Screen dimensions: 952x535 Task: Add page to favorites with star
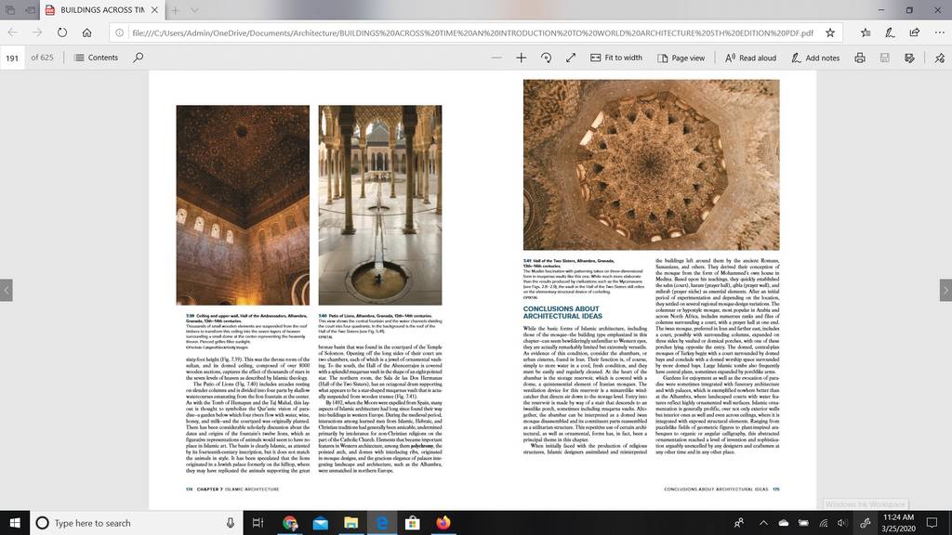click(x=830, y=33)
